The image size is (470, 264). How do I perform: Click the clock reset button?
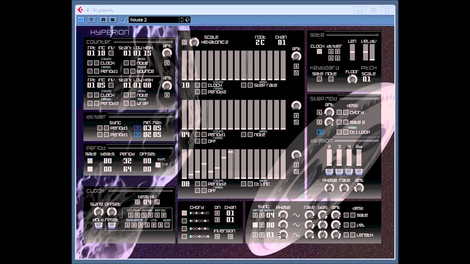(x=111, y=225)
